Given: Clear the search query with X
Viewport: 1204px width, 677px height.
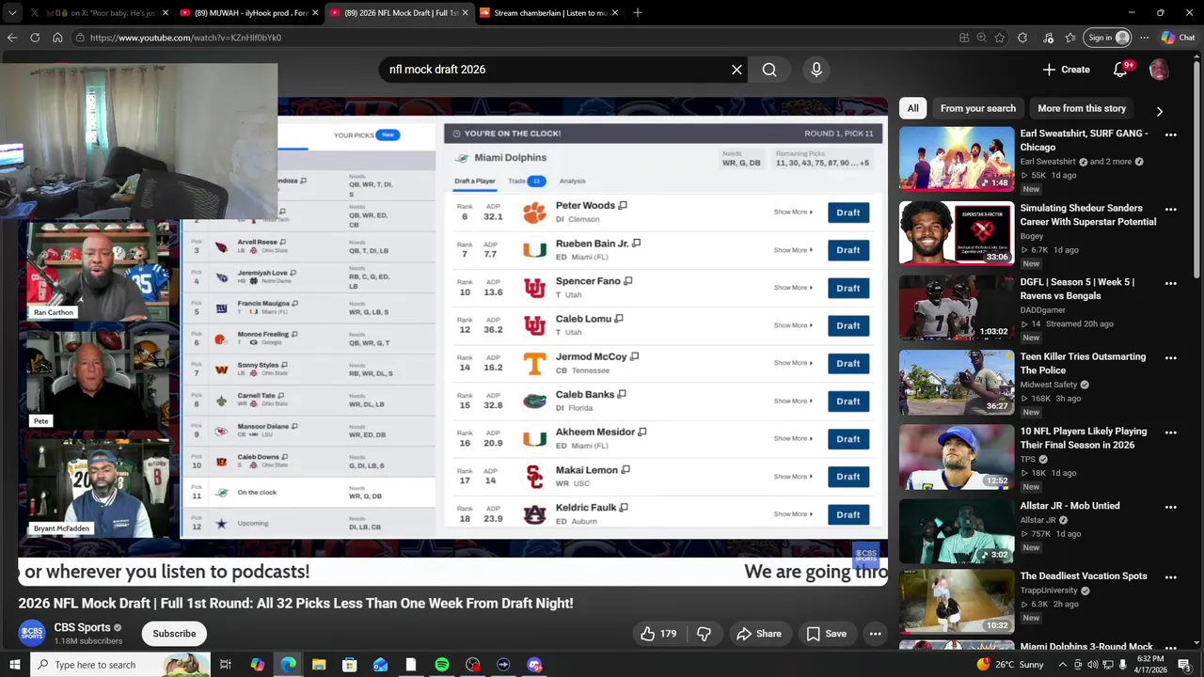Looking at the screenshot, I should click(x=737, y=70).
